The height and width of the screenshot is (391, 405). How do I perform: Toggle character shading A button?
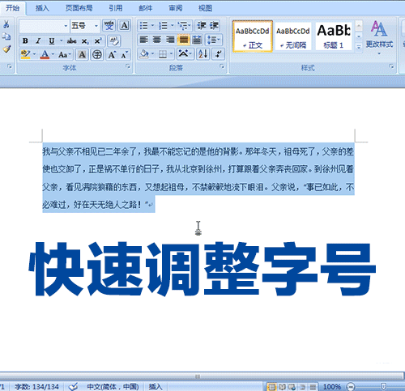(x=82, y=55)
